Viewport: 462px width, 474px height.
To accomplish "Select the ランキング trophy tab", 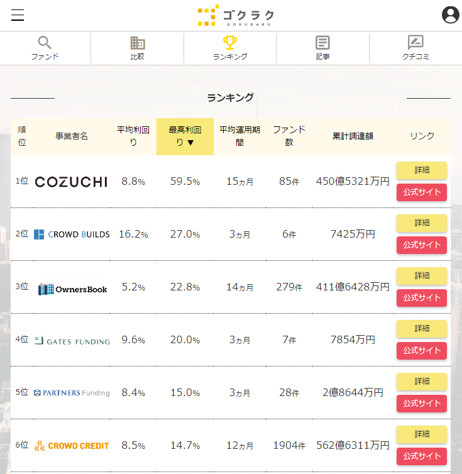I will tap(230, 48).
